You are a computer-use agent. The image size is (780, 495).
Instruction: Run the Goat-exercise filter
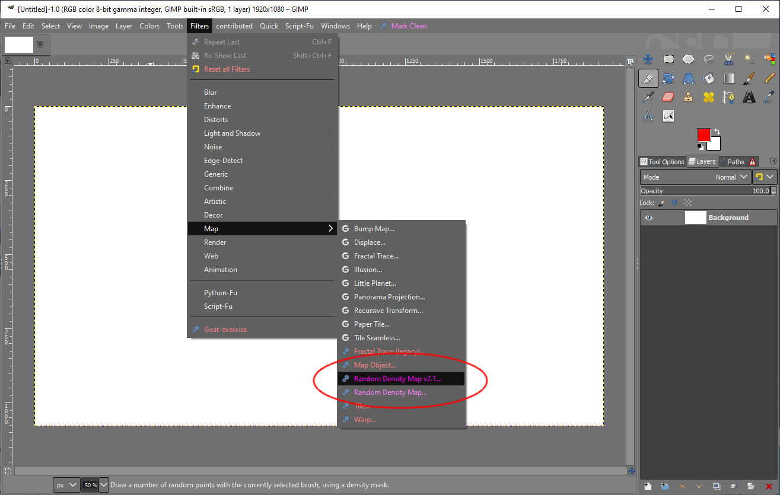point(262,330)
